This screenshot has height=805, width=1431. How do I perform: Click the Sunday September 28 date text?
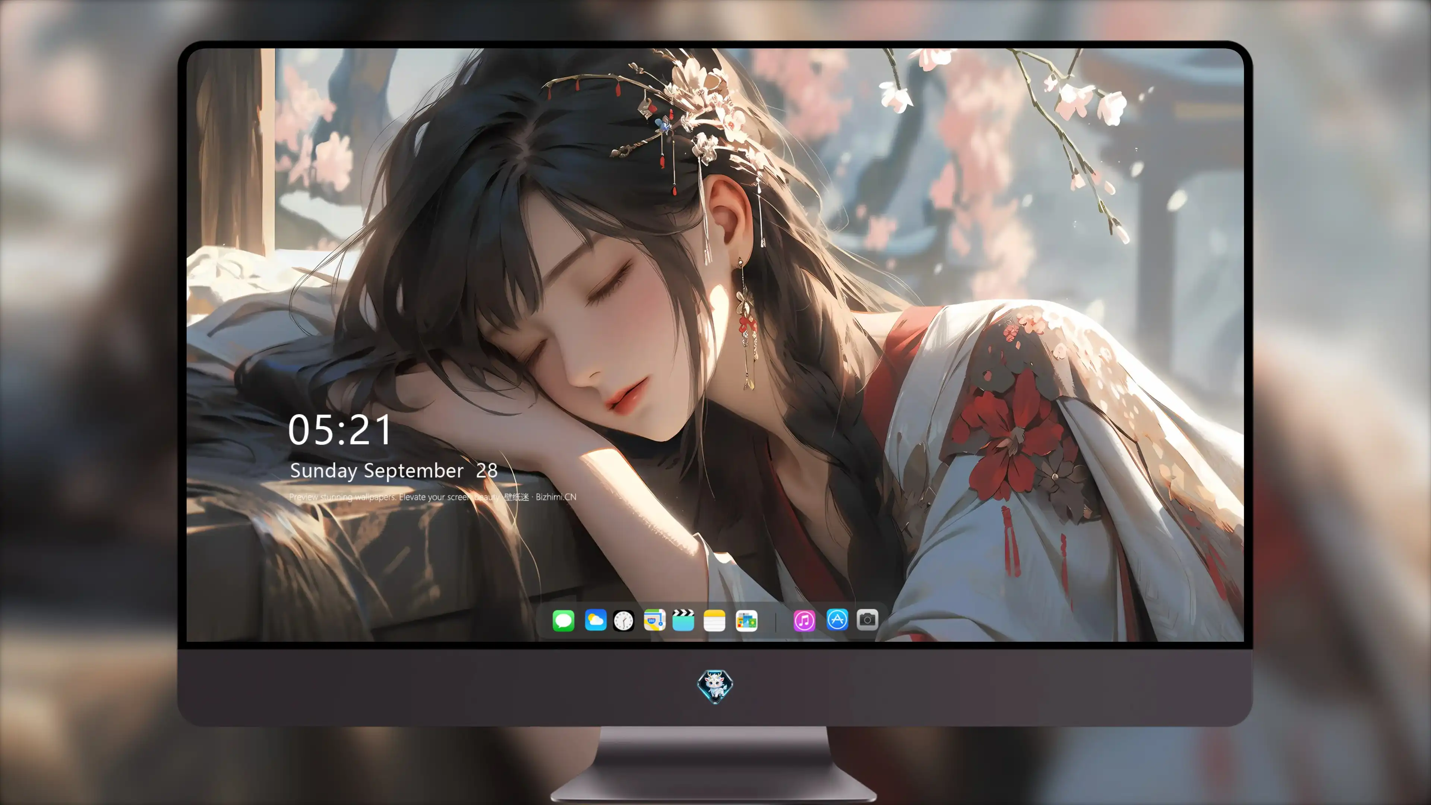point(394,471)
